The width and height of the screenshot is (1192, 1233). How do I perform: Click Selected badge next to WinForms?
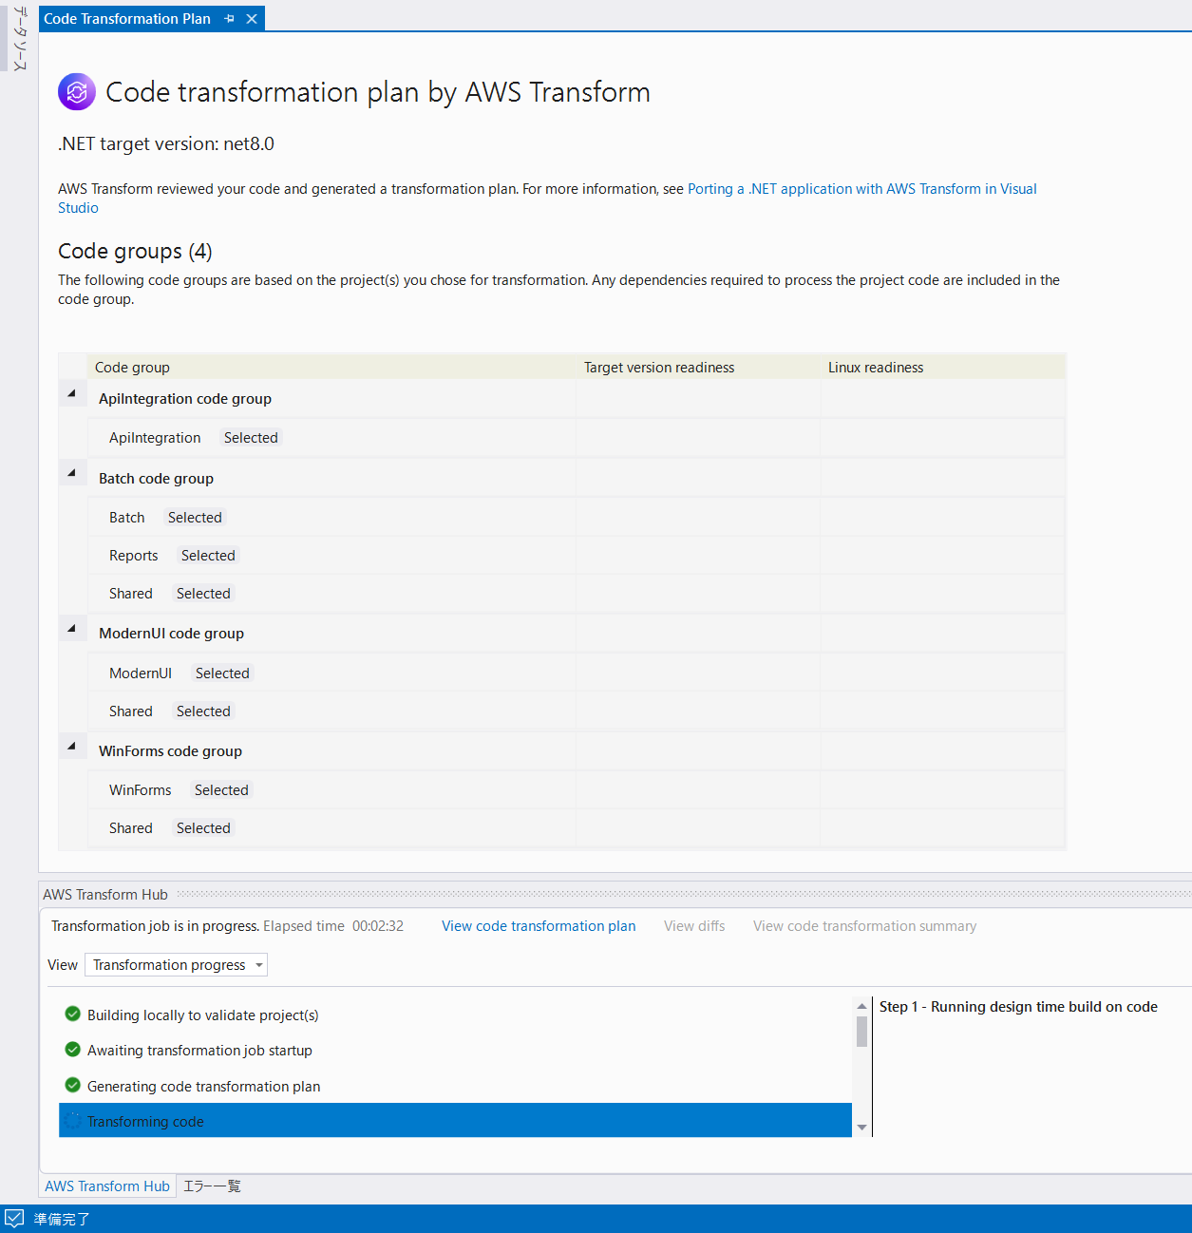(221, 790)
